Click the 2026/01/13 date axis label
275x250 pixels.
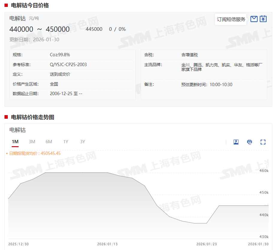click(107, 244)
